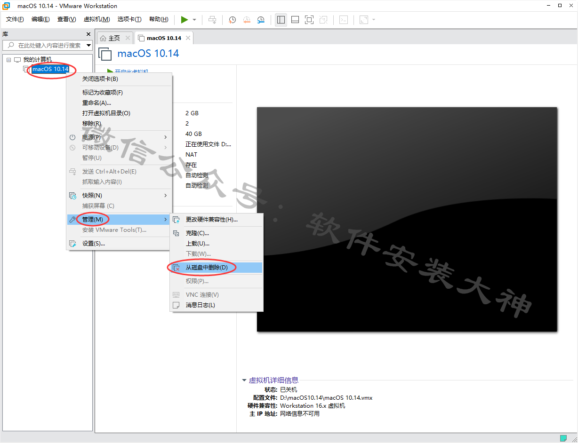The height and width of the screenshot is (443, 578).
Task: Switch to the macOS 10.14 tab
Action: pos(164,38)
